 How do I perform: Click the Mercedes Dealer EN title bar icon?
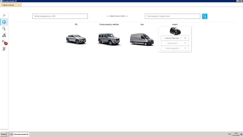(1, 1)
